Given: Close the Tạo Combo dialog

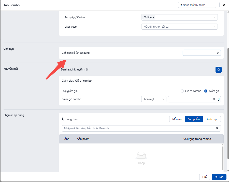Looking at the screenshot, I should (x=224, y=5).
